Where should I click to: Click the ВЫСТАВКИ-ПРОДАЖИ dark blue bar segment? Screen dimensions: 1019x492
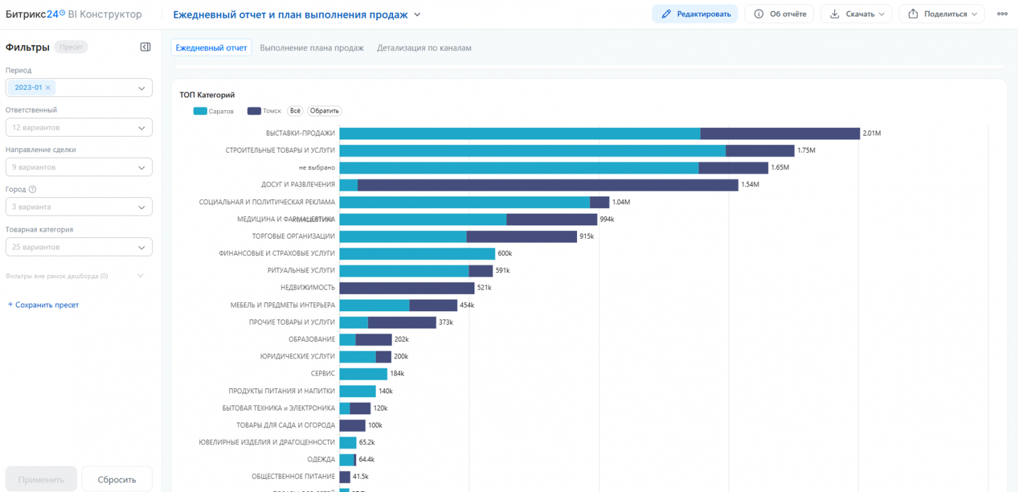780,134
